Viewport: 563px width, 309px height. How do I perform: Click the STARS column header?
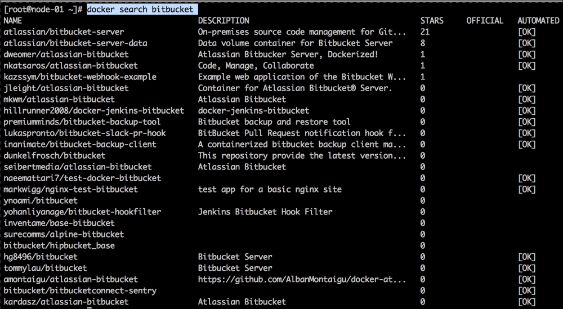click(432, 21)
